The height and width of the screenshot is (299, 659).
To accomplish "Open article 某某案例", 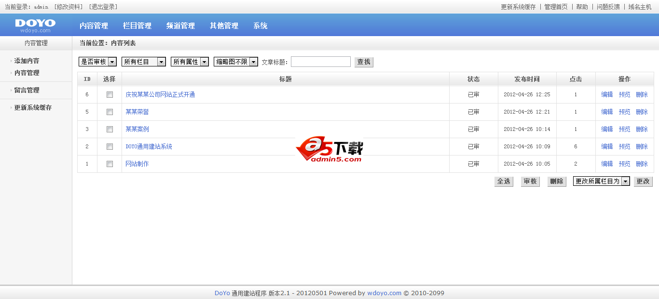I will pos(137,130).
